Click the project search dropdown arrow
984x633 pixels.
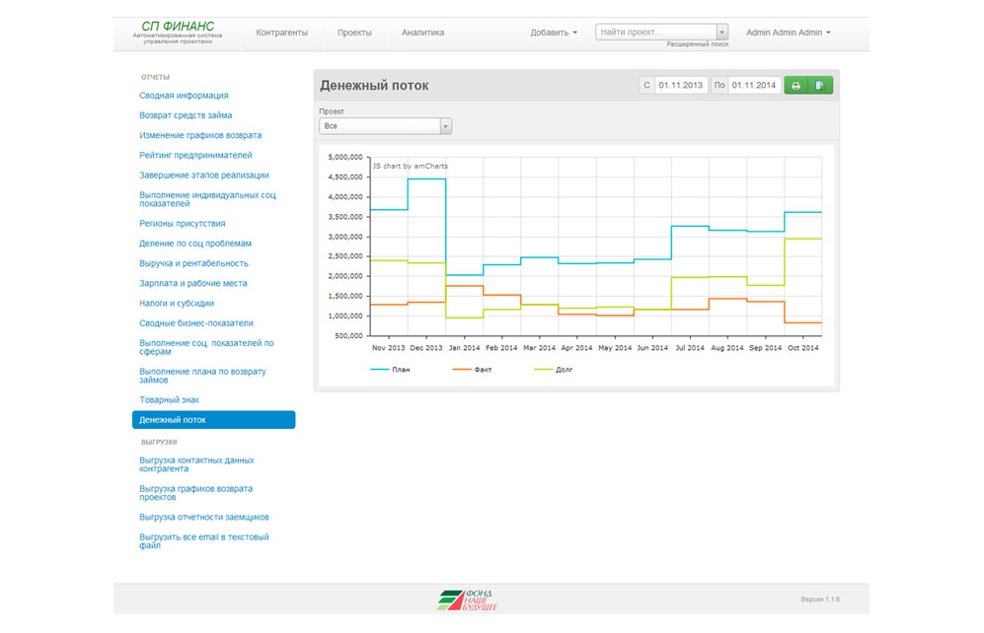721,32
